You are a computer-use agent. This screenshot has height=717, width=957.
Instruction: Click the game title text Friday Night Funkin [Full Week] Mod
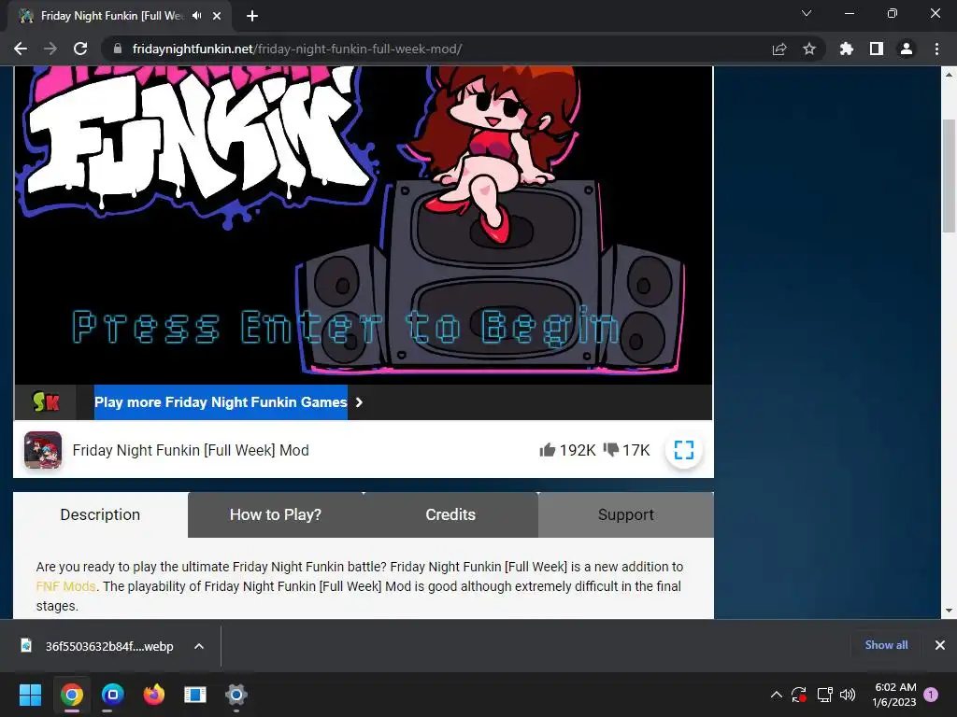tap(191, 450)
